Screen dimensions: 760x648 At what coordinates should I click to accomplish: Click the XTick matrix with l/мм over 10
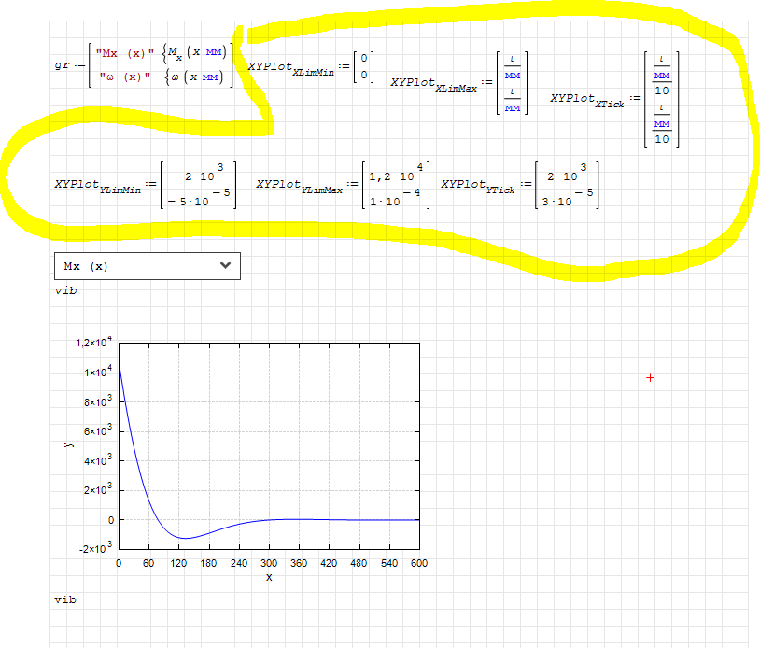[x=661, y=99]
